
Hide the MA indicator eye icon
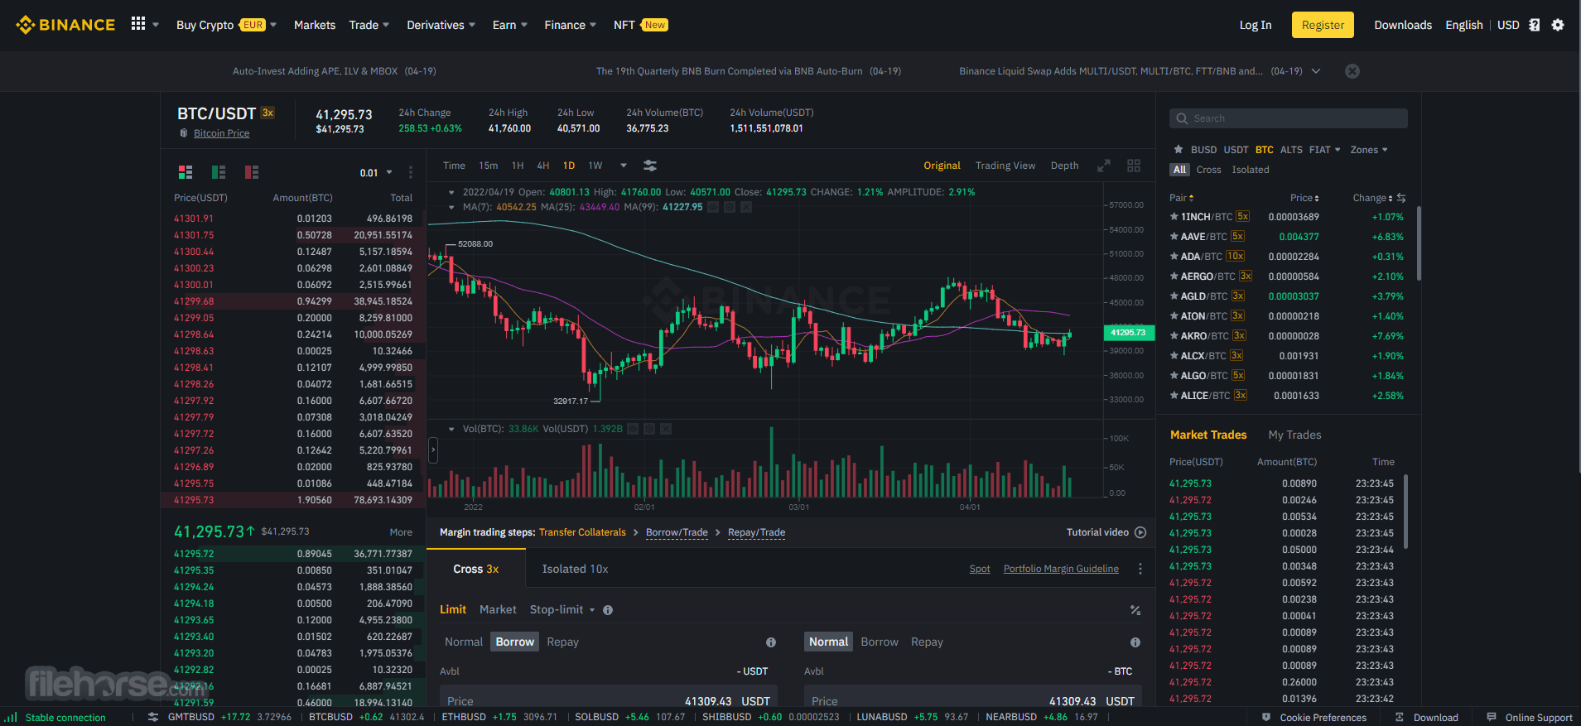713,207
